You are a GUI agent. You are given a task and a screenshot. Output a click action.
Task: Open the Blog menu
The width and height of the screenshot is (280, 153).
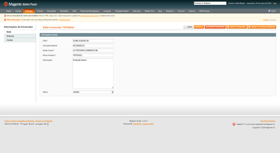[160, 11]
